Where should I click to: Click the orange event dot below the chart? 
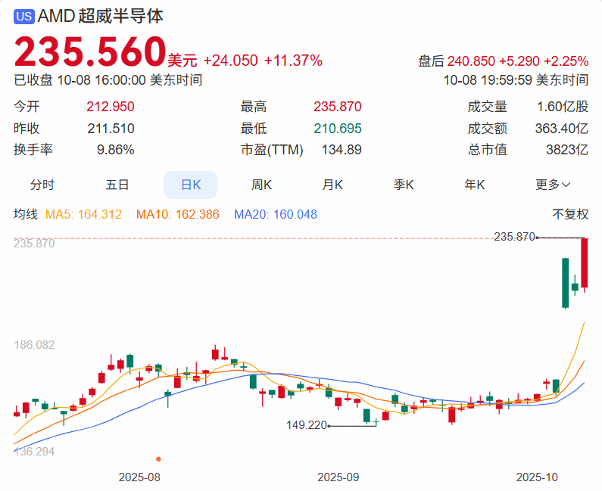coord(158,458)
